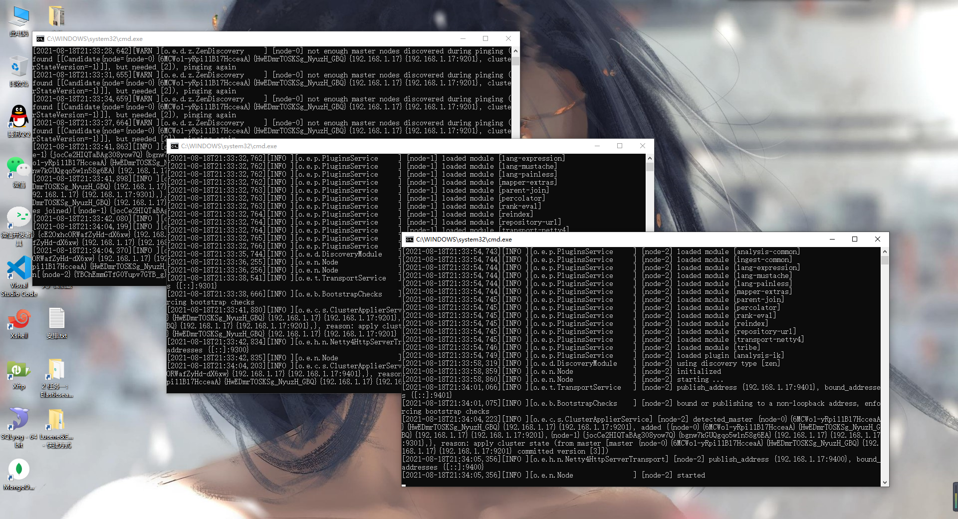Click 'addresses {[::]:9300}' line in node-1 window
Viewport: 958px width, 519px height.
pyautogui.click(x=208, y=350)
